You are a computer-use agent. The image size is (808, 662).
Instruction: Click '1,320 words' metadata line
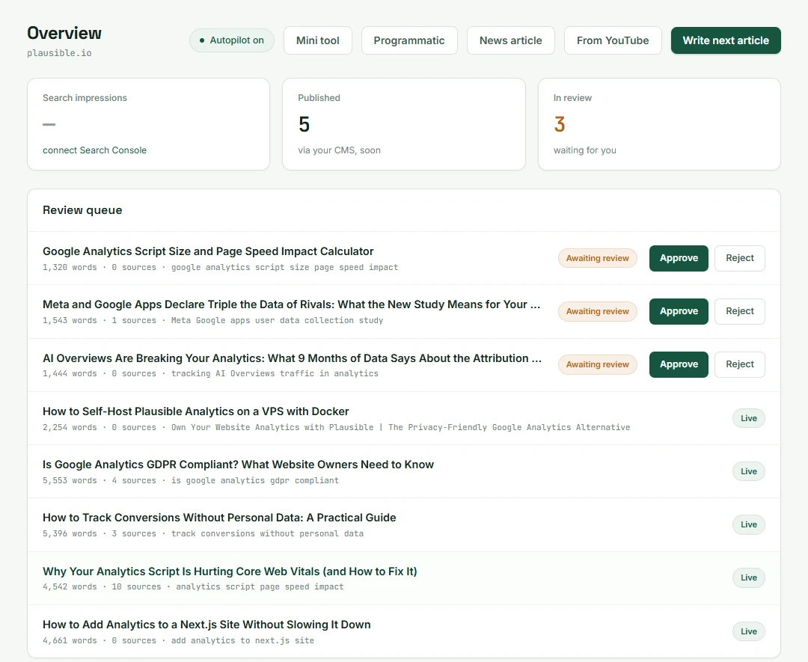click(x=220, y=267)
